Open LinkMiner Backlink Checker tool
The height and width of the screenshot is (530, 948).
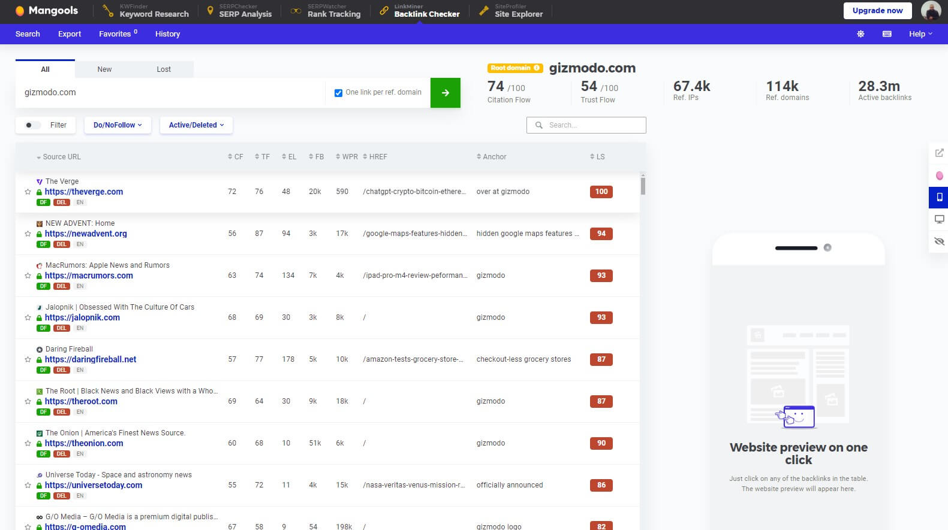pos(420,11)
